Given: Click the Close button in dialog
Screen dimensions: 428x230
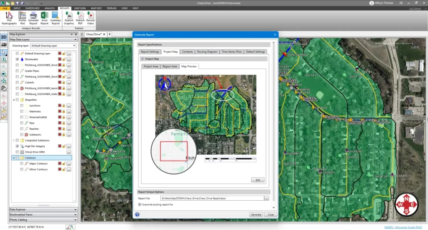Looking at the screenshot, I should [270, 215].
